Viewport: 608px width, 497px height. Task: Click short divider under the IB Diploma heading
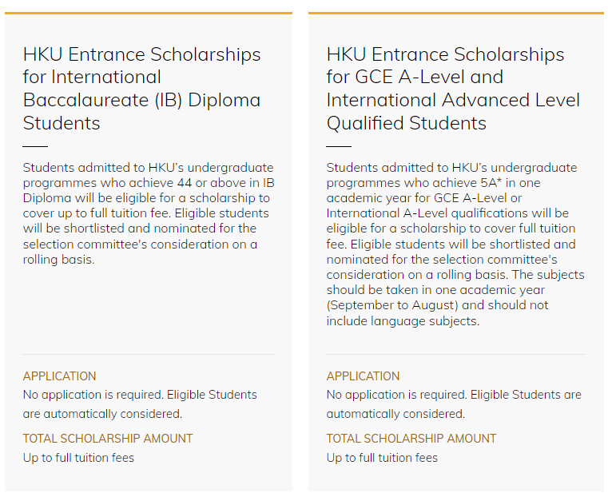(x=35, y=147)
